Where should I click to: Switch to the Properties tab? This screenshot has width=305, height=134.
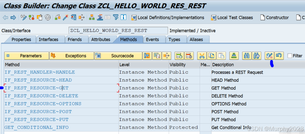[x=21, y=39]
